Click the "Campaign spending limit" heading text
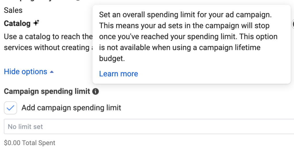The image size is (294, 150). 47,91
